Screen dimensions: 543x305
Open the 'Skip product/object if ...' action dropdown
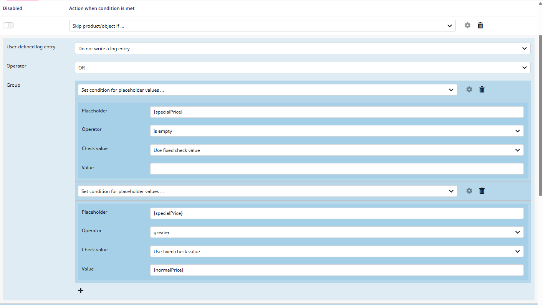262,26
